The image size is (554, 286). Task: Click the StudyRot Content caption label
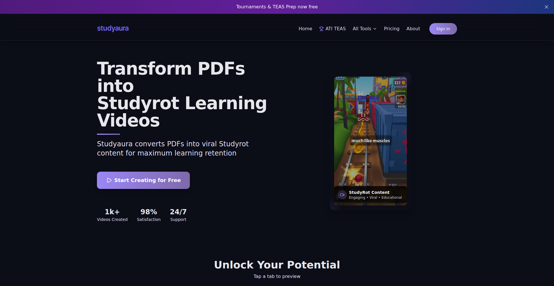pos(369,192)
